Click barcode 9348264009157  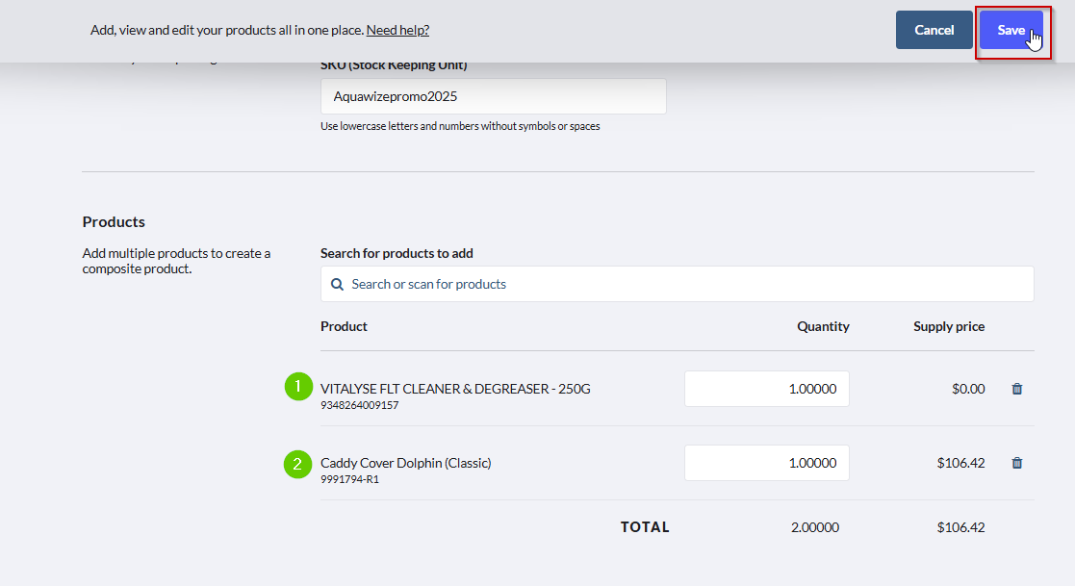[x=359, y=405]
